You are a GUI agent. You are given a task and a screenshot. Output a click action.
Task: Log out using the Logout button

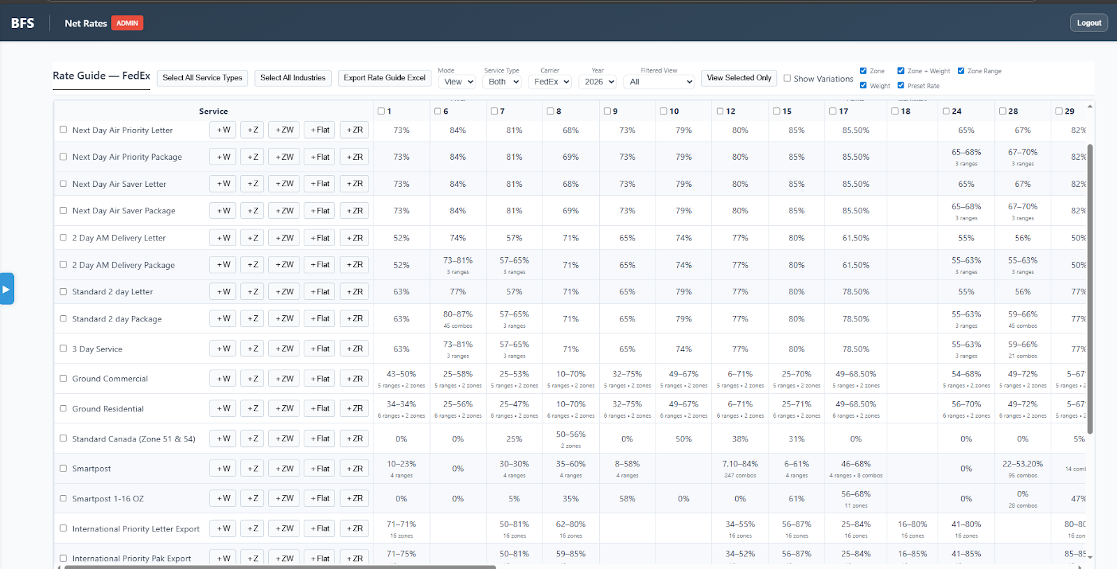tap(1088, 23)
